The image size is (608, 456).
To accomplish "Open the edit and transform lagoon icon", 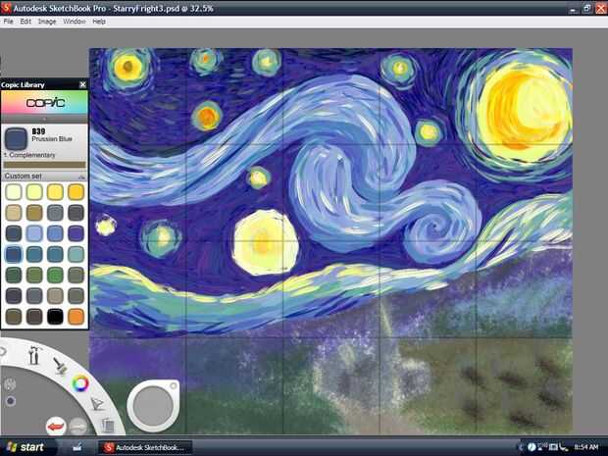I will point(97,404).
